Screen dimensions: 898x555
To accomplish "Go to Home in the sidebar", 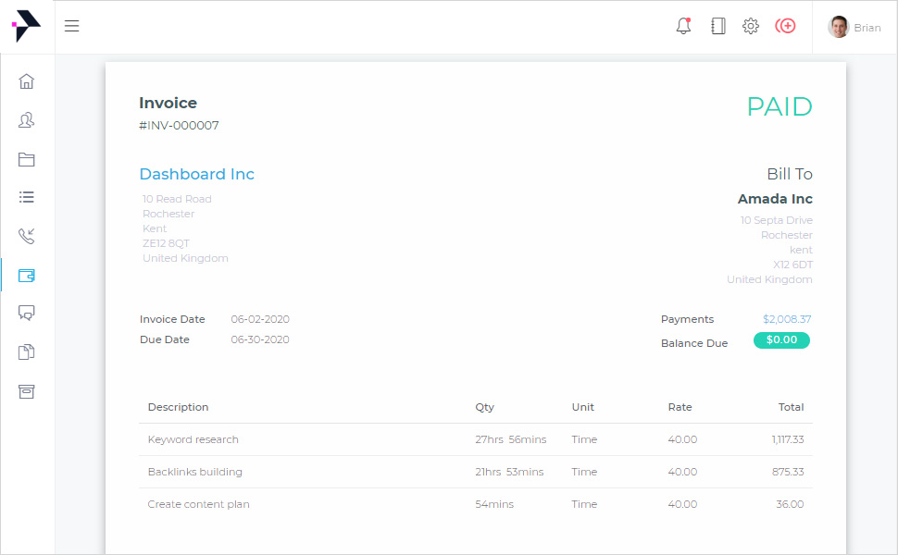I will [27, 81].
